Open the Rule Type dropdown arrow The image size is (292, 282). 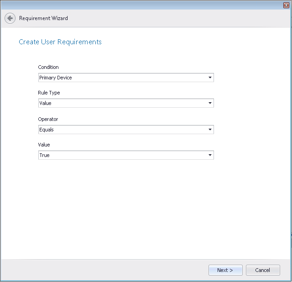(x=210, y=103)
